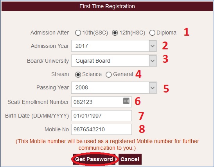This screenshot has width=214, height=167.
Task: Choose the Diploma radio button
Action: click(x=152, y=33)
